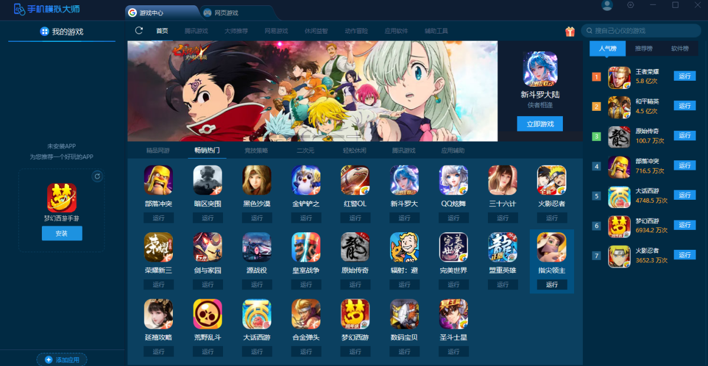
Task: Click 添加应用 button at bottom left
Action: tap(62, 360)
